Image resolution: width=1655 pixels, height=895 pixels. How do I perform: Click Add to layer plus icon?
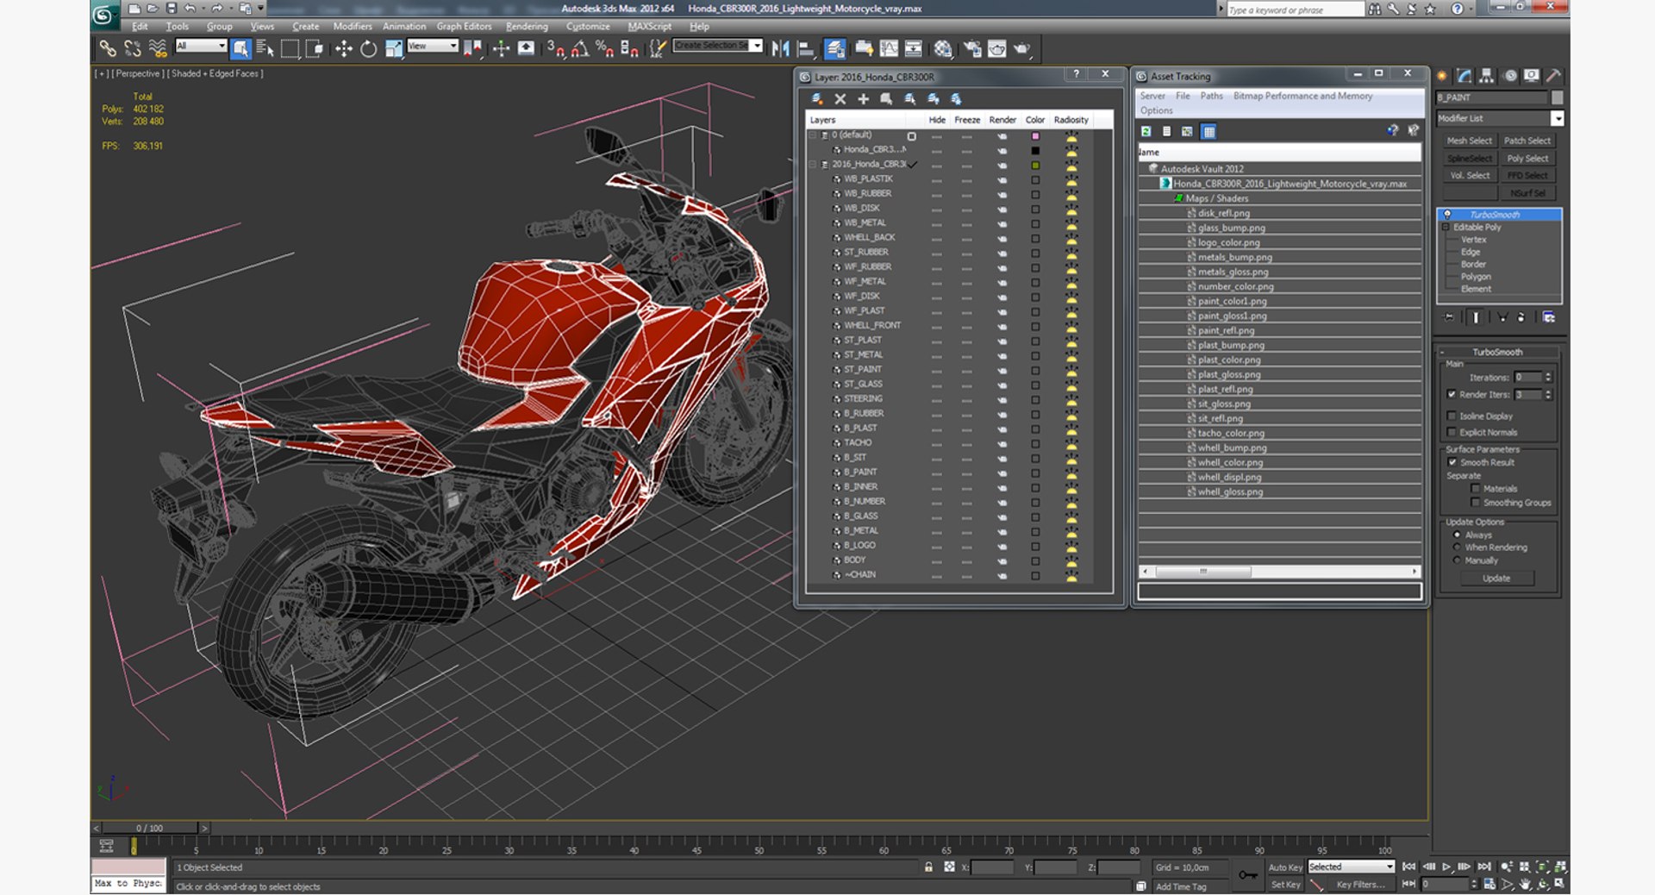863,99
